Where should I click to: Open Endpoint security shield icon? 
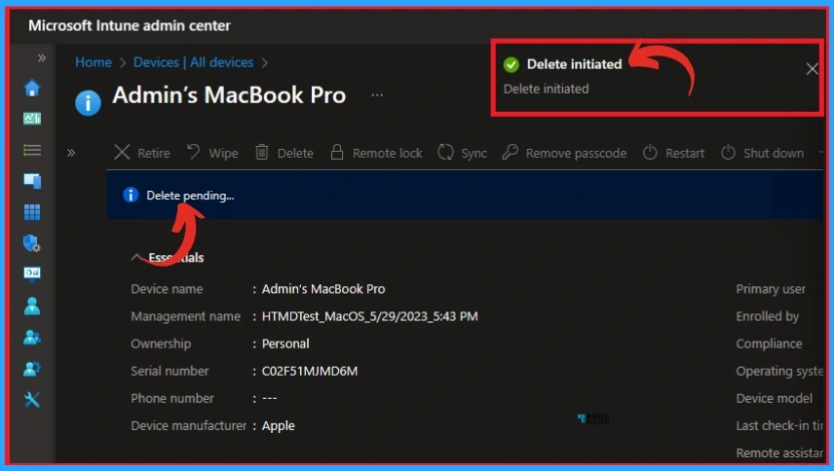pyautogui.click(x=32, y=243)
